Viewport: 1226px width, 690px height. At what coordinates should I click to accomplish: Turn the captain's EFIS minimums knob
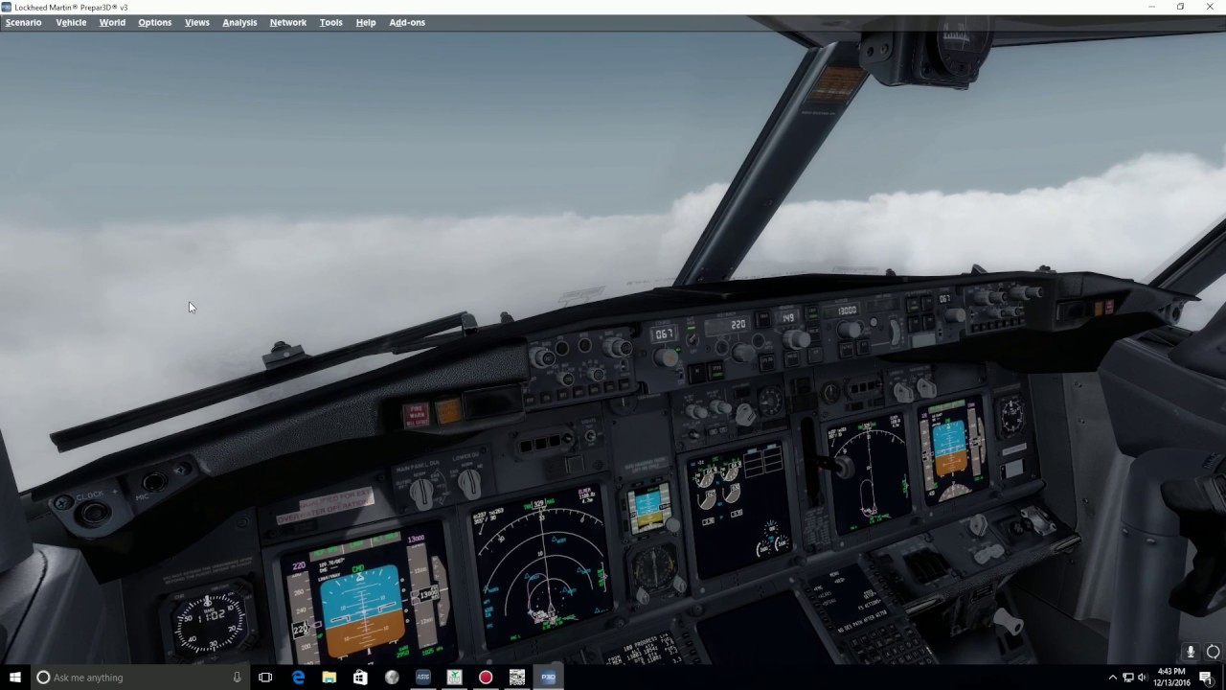(x=543, y=358)
